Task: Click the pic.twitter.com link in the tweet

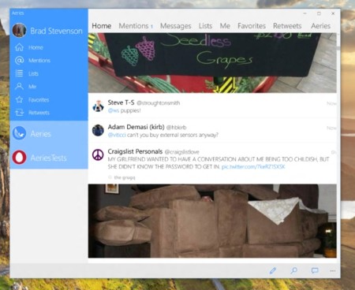Action: click(253, 166)
